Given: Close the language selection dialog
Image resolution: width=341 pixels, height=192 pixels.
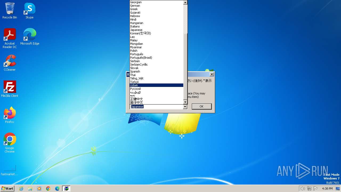Looking at the screenshot, I should point(212,74).
